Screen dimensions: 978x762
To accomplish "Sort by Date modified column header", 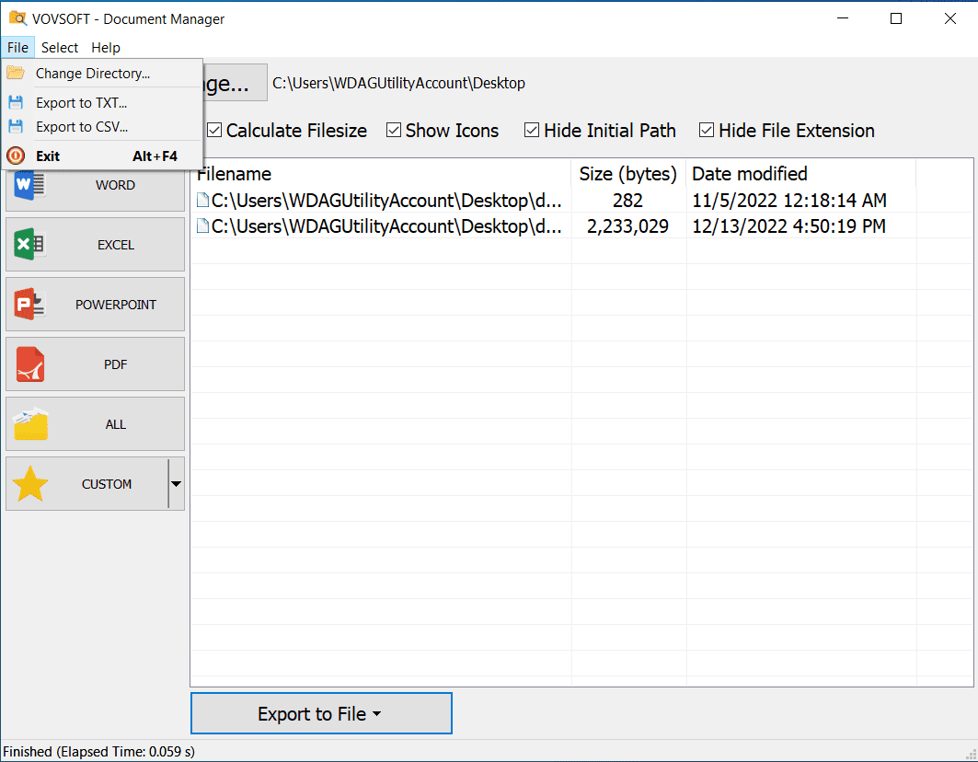I will click(x=800, y=174).
